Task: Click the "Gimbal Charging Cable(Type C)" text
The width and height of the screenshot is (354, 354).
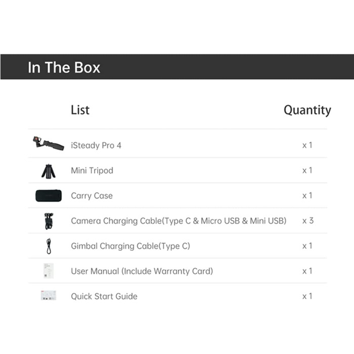Action: 130,246
